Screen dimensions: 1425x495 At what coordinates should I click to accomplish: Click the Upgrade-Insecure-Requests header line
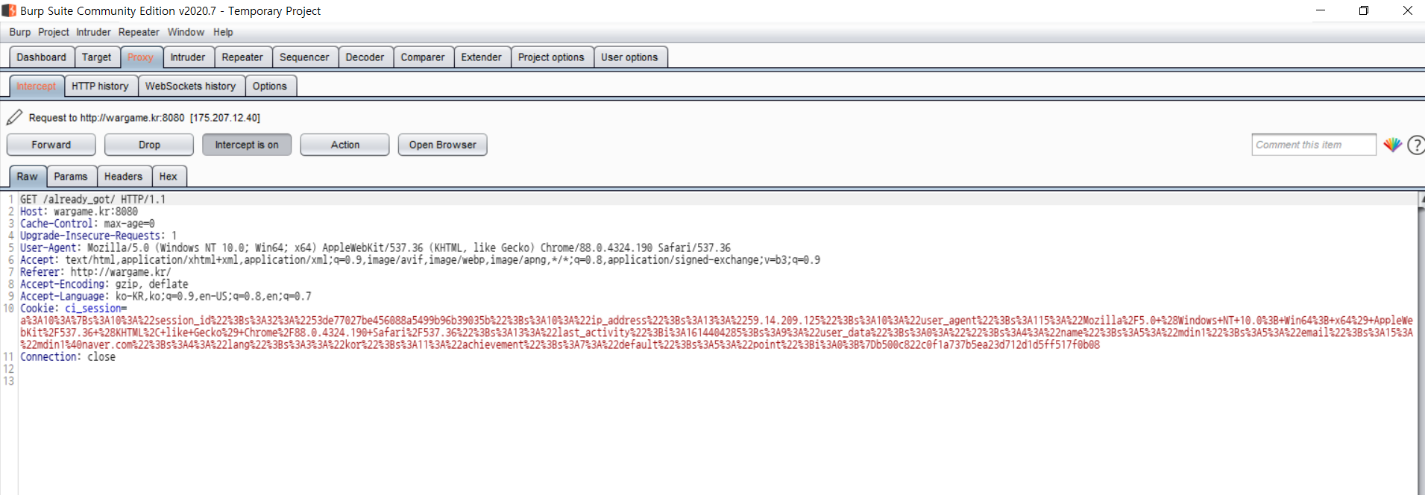tap(98, 236)
